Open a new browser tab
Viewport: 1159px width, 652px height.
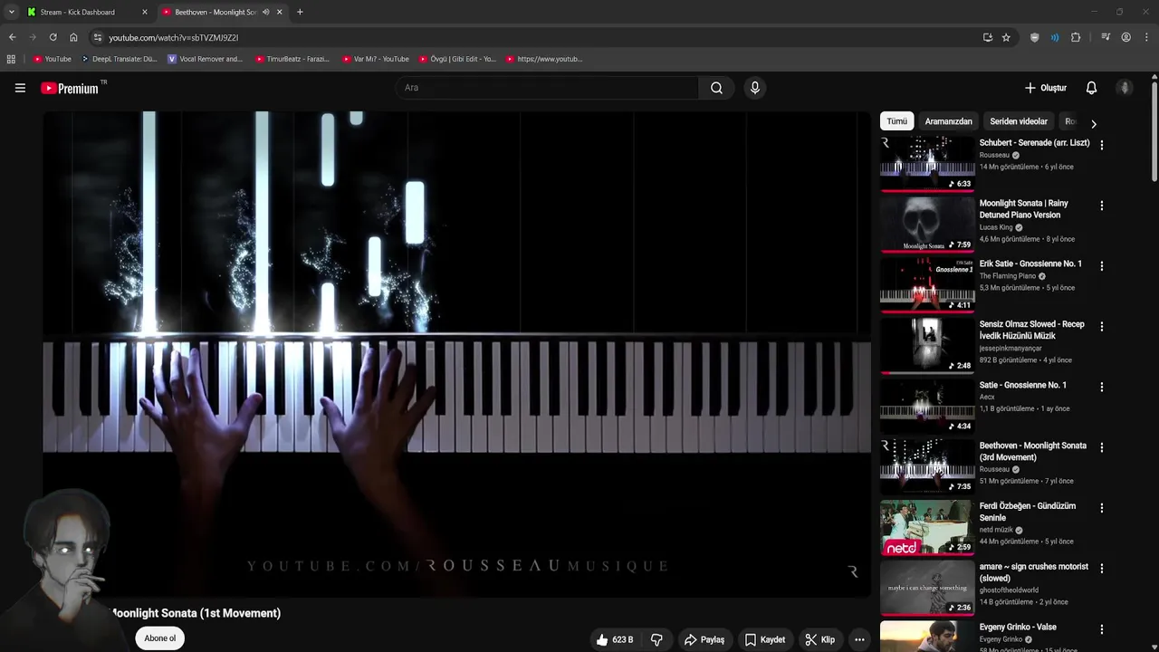click(x=300, y=12)
